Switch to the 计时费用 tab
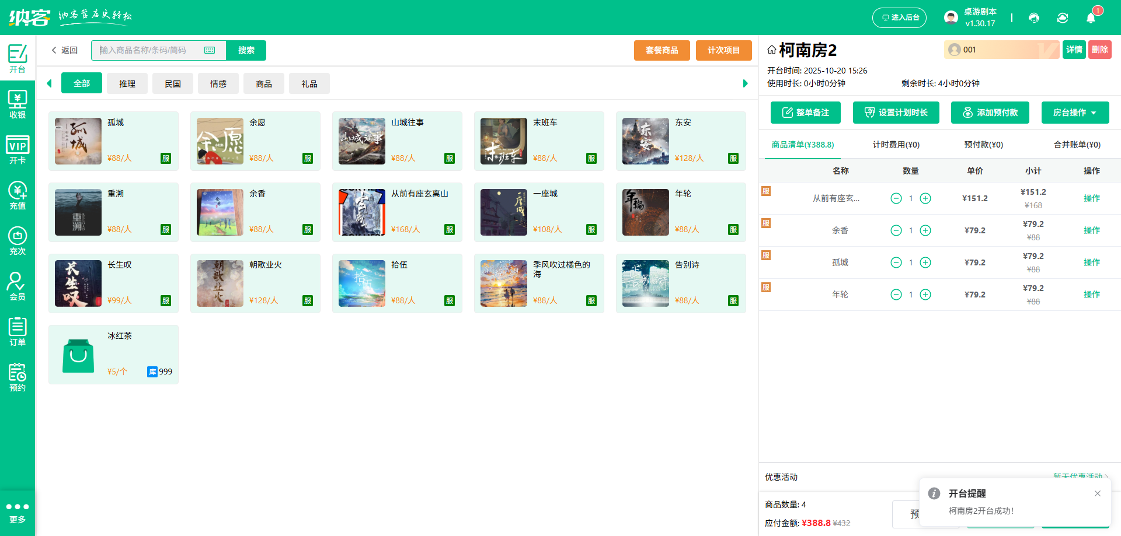This screenshot has height=536, width=1121. (x=894, y=144)
